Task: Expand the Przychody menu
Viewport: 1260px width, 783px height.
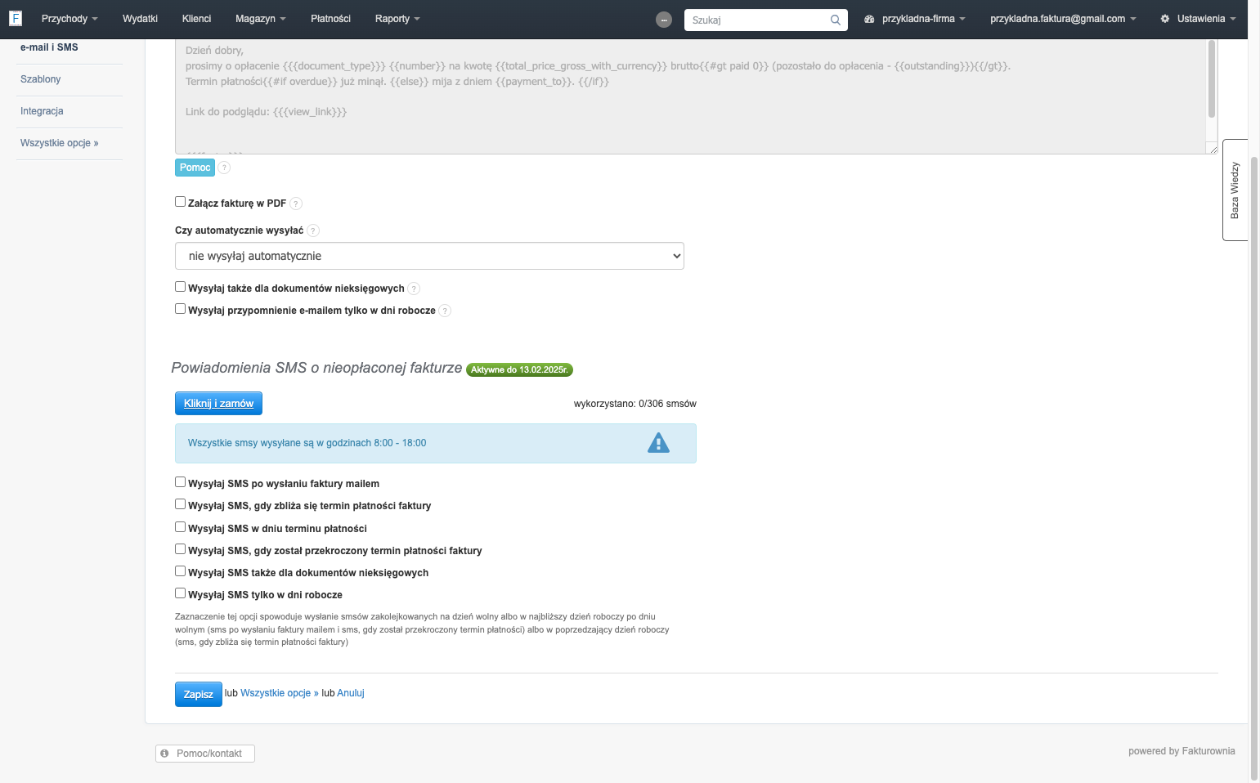Action: [70, 19]
